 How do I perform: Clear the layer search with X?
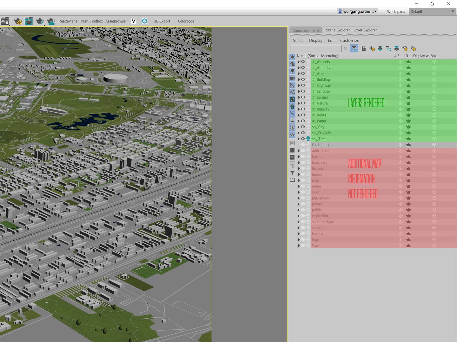click(x=345, y=48)
